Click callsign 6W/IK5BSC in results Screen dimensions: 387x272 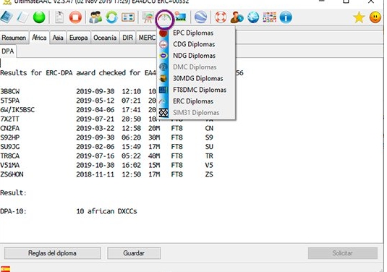pos(17,110)
